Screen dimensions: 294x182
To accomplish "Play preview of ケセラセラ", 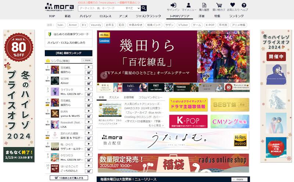I will [x=89, y=154].
